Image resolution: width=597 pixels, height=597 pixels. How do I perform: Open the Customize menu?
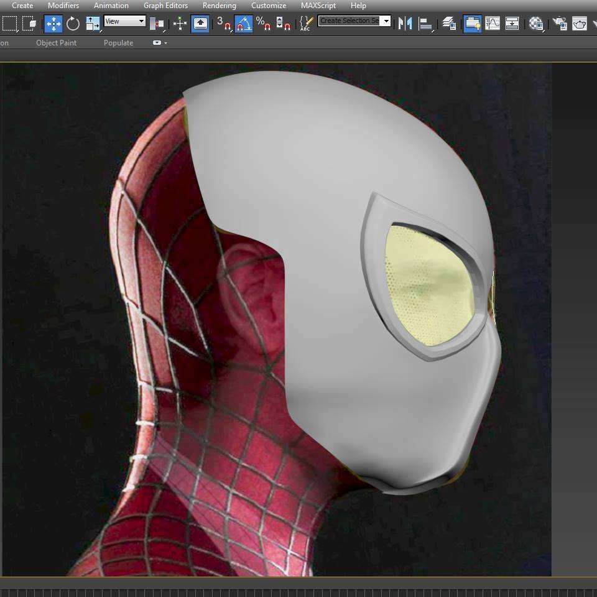pos(269,6)
